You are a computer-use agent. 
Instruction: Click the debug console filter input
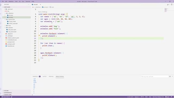click(x=154, y=76)
